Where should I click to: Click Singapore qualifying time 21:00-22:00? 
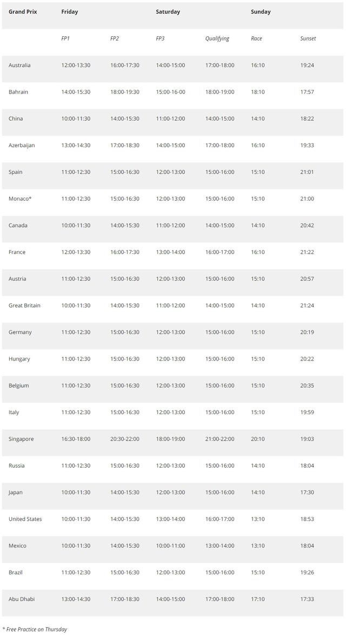click(219, 439)
